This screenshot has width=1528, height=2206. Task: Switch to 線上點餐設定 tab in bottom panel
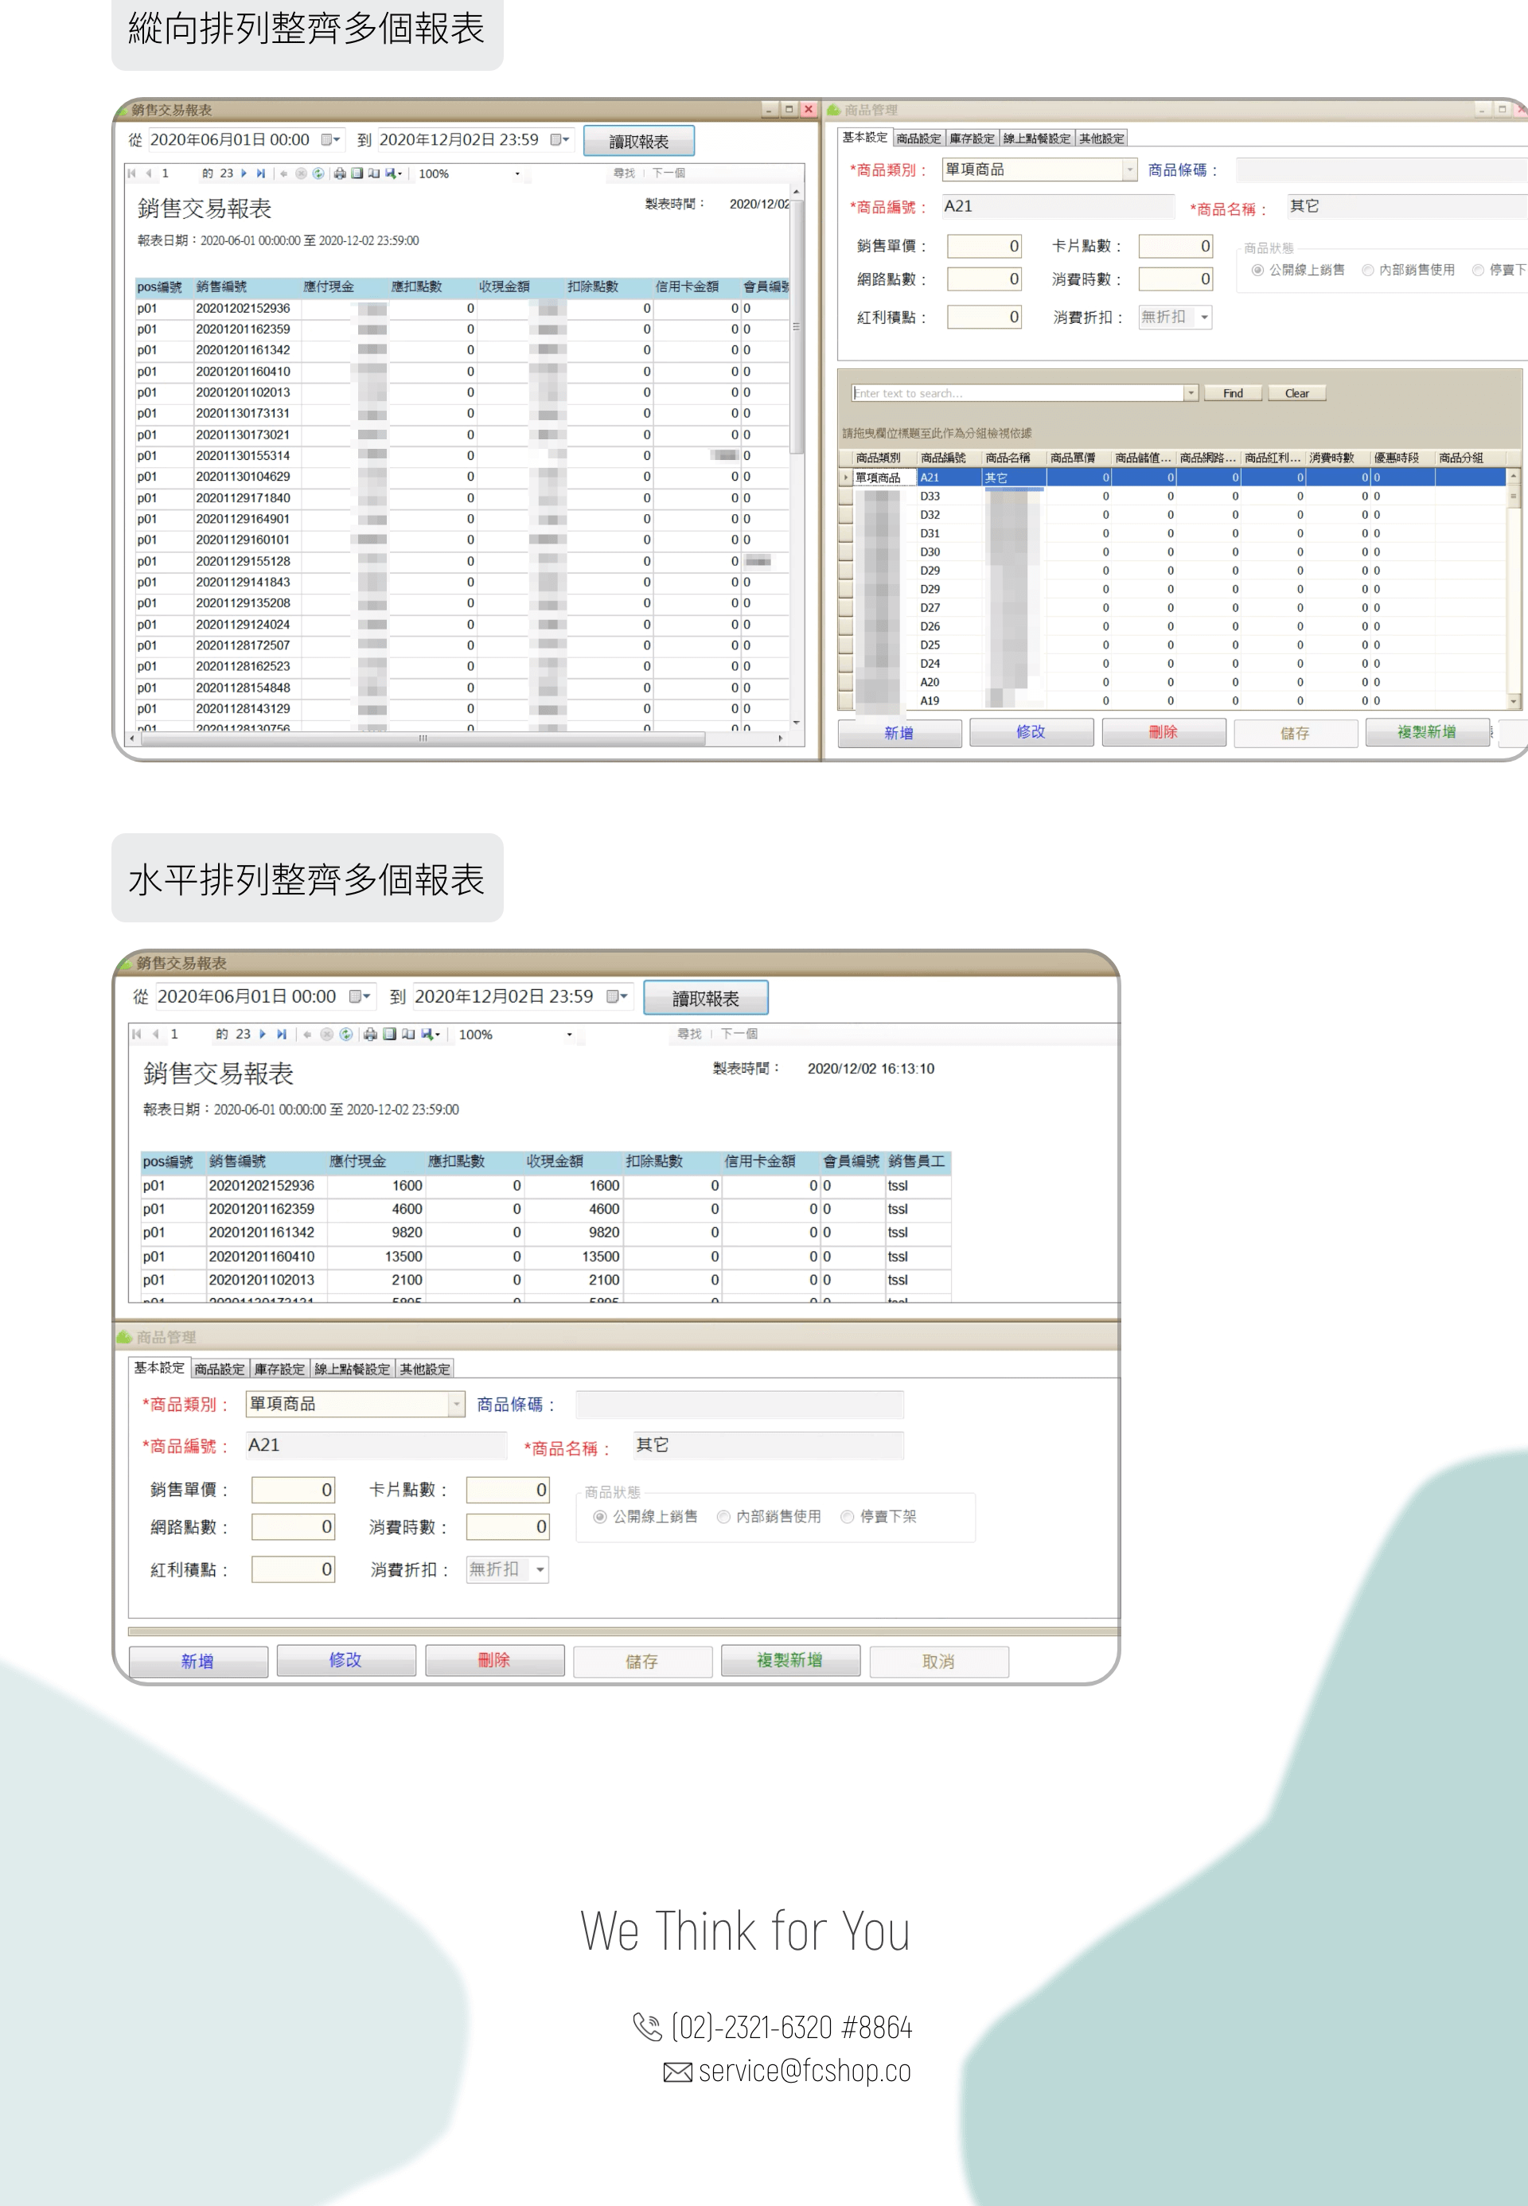click(353, 1369)
